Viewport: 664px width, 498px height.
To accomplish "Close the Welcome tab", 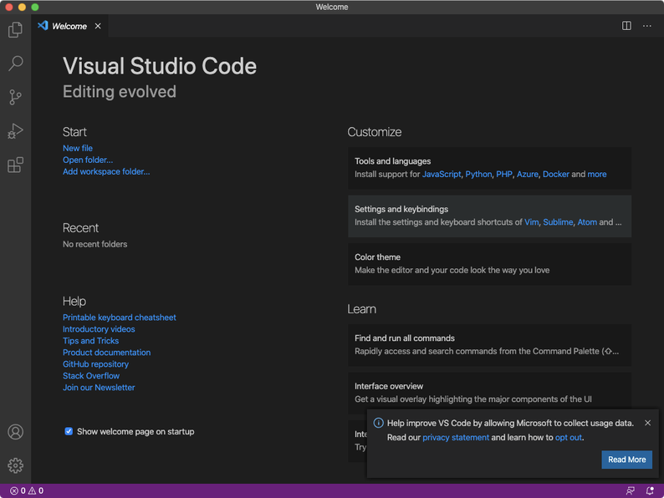I will (x=98, y=26).
